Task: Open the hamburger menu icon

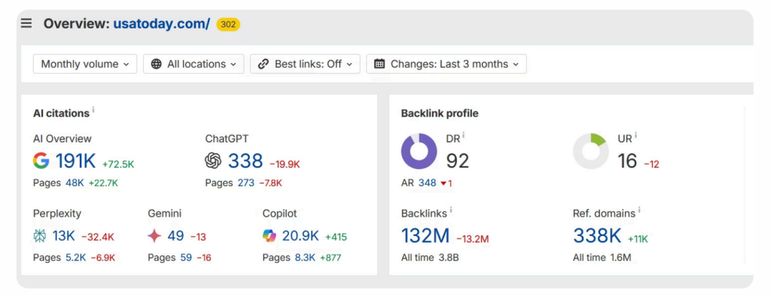Action: click(26, 23)
